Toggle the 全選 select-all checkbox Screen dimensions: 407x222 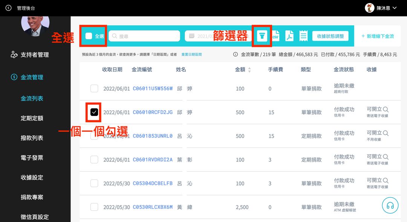pyautogui.click(x=89, y=36)
